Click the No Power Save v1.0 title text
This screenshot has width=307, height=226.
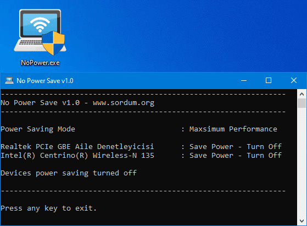pyautogui.click(x=45, y=81)
